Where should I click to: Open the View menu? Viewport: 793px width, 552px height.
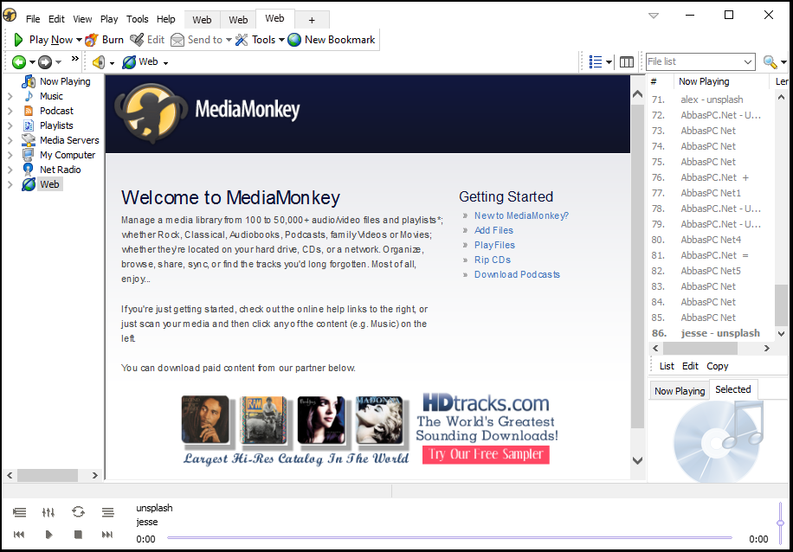click(82, 19)
